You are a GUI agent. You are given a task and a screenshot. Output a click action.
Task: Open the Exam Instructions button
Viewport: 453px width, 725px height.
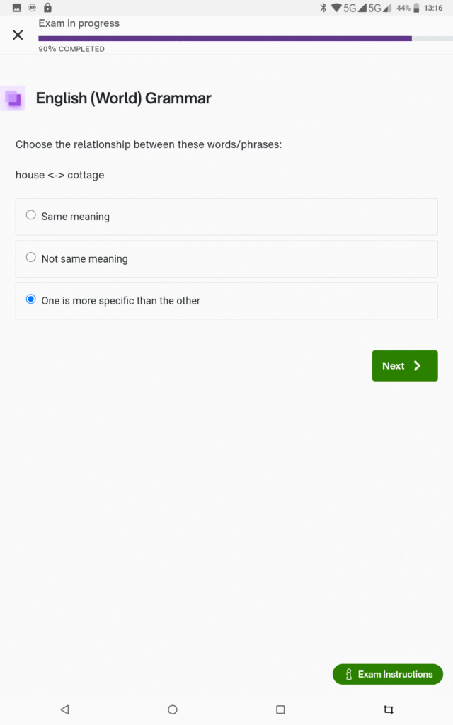pyautogui.click(x=387, y=674)
